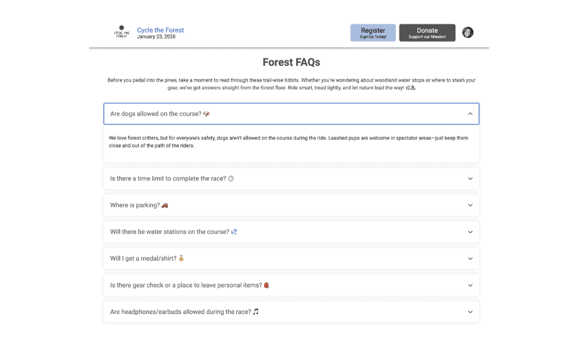578x353 pixels.
Task: Collapse the dogs allowed question chevron
Action: 470,114
